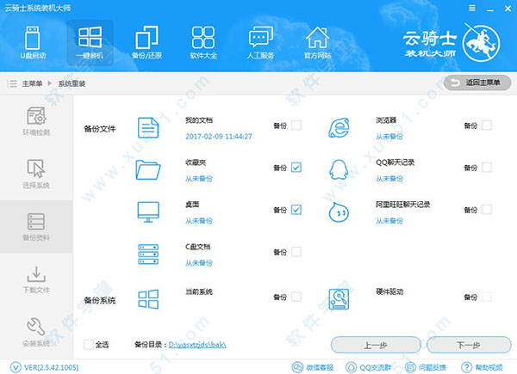Click the 桌面 monitor icon
Image resolution: width=517 pixels, height=374 pixels.
(x=148, y=212)
